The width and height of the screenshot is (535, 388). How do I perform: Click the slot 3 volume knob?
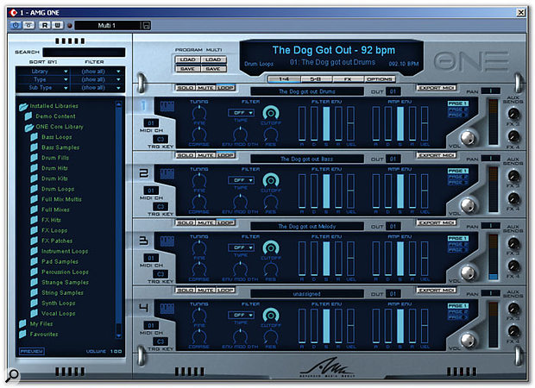click(468, 272)
